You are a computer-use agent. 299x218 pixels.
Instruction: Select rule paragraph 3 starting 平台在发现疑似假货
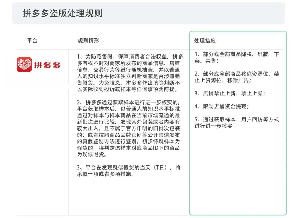coord(129,171)
